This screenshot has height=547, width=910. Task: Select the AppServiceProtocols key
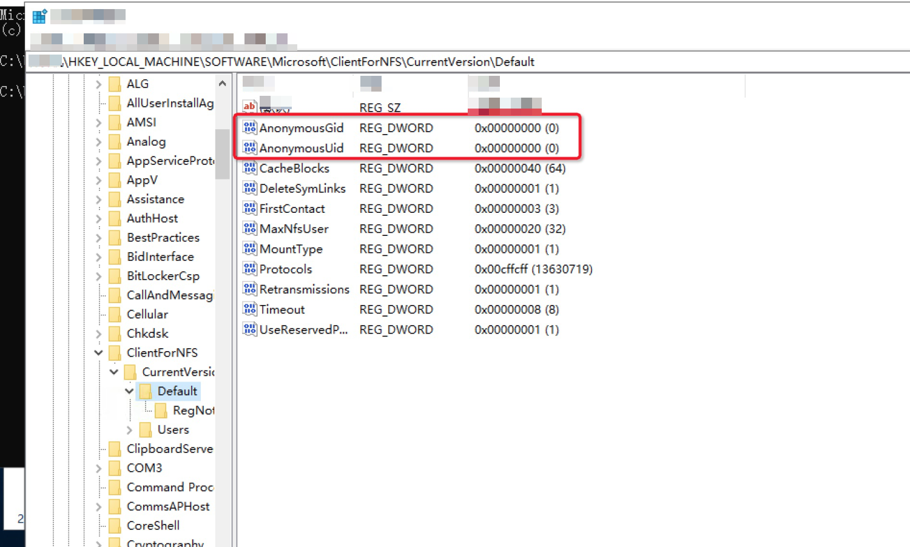coord(170,161)
